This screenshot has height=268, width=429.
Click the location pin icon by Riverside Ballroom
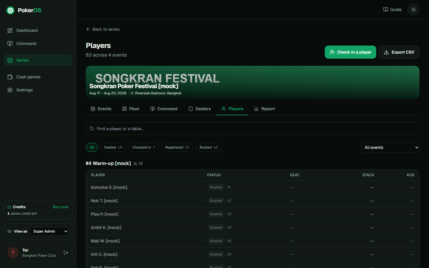point(132,93)
